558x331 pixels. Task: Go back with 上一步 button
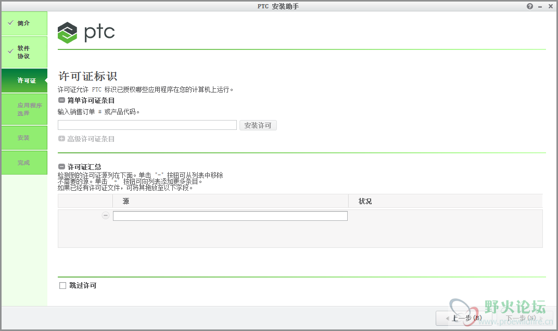464,318
